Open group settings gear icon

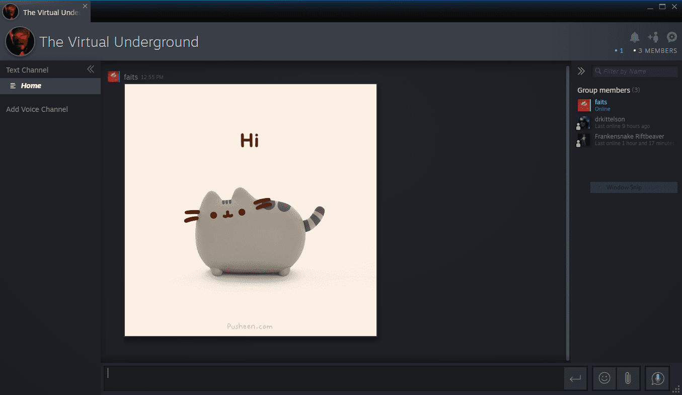[672, 37]
